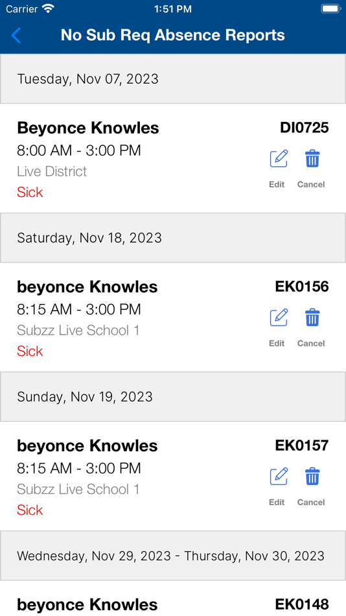
Task: Tap the Sunday, Nov 19, 2023 header
Action: coord(173,397)
